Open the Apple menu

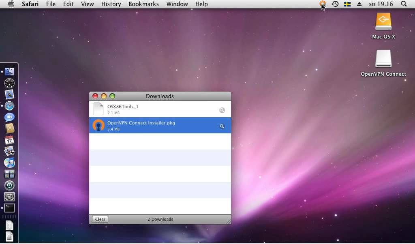point(11,4)
